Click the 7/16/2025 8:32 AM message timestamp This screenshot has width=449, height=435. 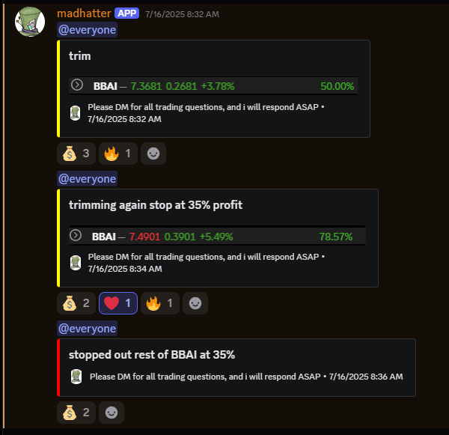tap(182, 14)
